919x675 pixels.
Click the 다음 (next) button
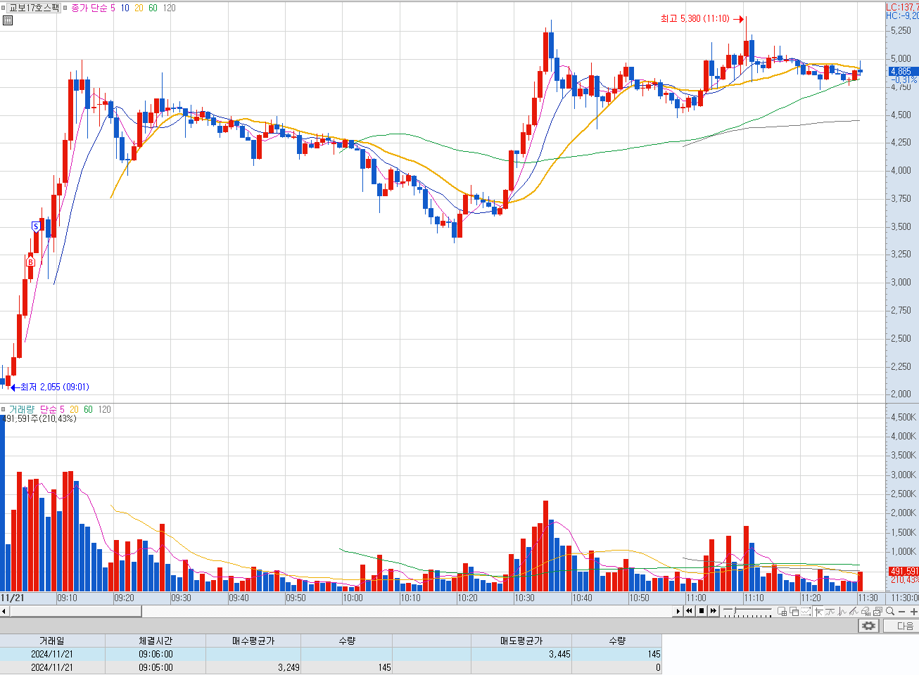[901, 626]
